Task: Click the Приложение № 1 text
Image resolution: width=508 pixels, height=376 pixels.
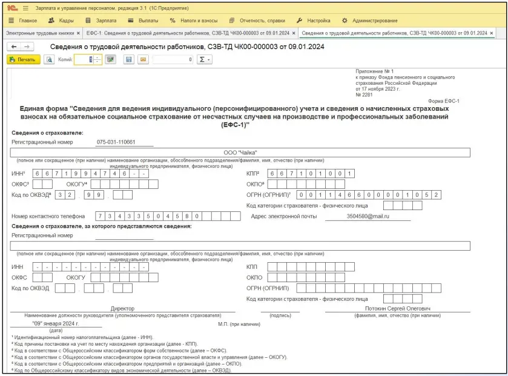Action: click(x=374, y=71)
